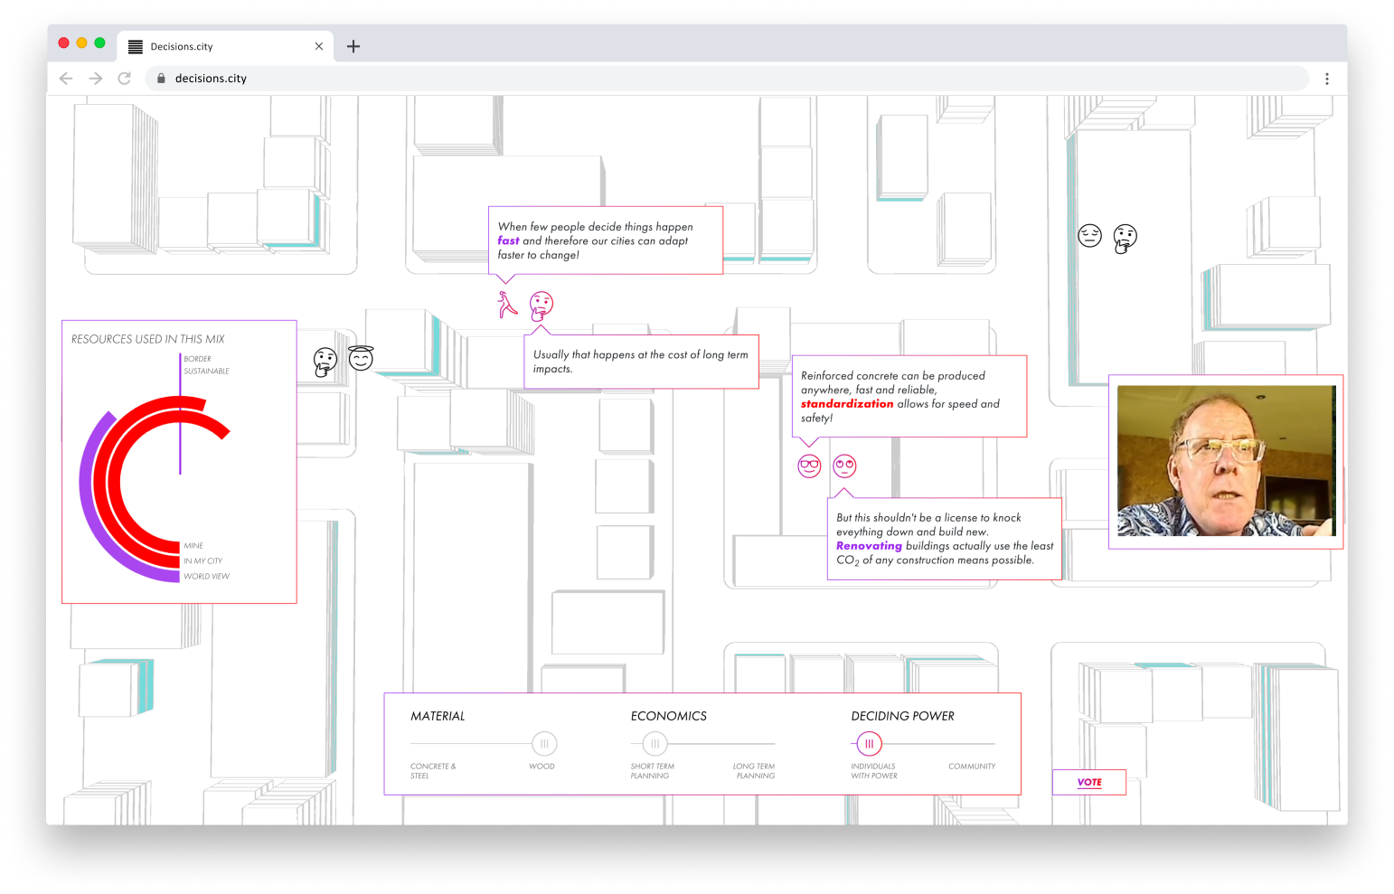1394x894 pixels.
Task: Open the browser three-dot menu
Action: coord(1326,79)
